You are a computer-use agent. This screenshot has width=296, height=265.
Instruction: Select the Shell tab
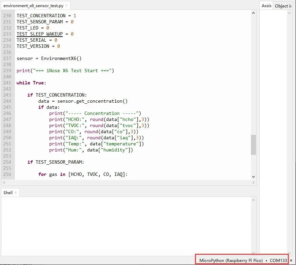point(8,193)
